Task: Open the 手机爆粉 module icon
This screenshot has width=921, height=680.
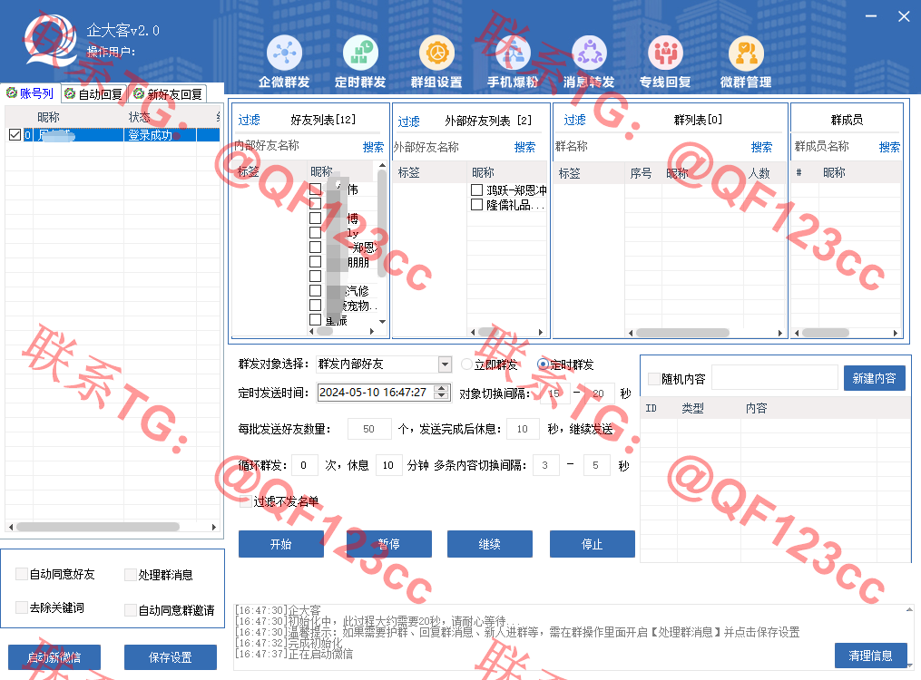Action: (x=514, y=53)
